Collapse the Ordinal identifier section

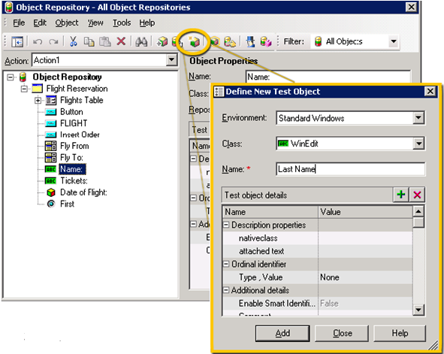click(226, 265)
